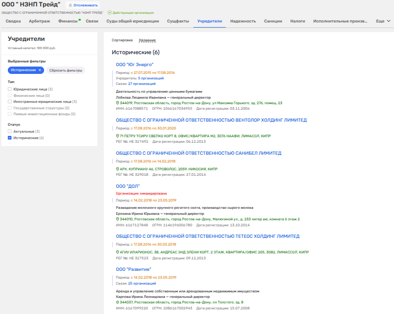Click the map pin icon for Юг Энерго address

coord(118,103)
